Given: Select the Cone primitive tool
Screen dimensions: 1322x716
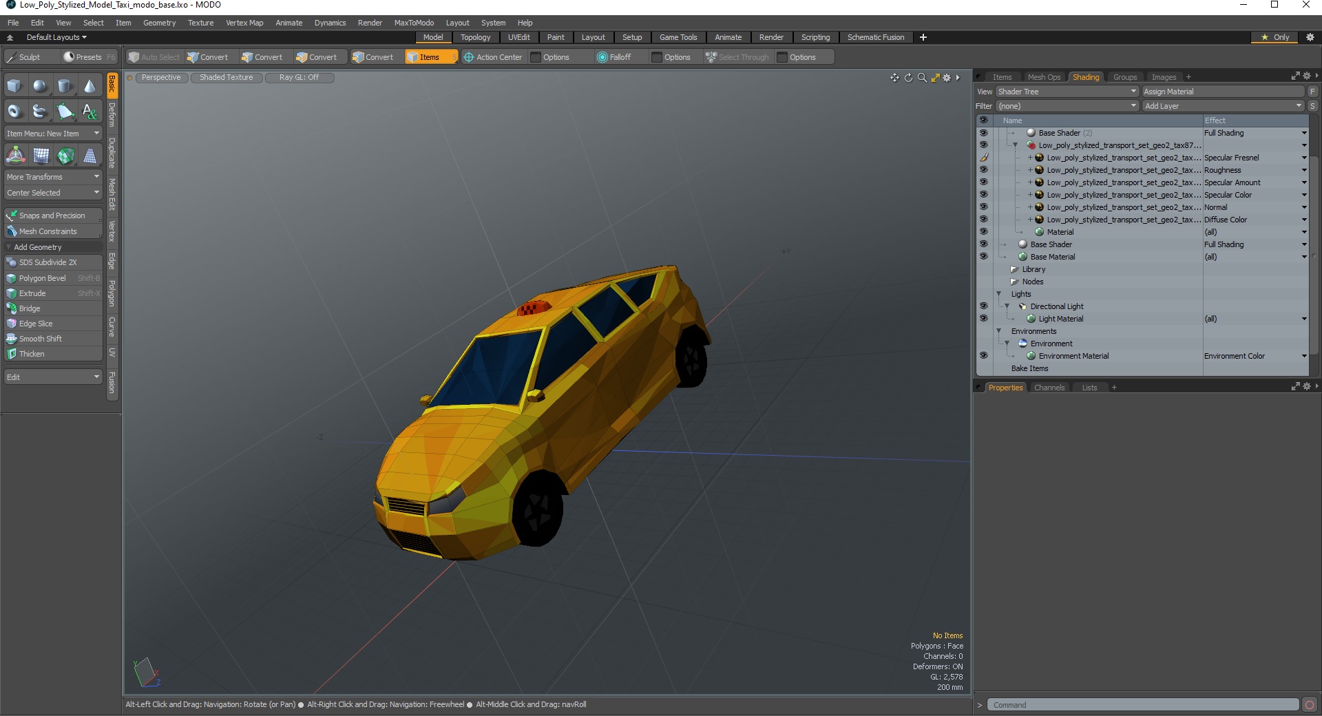Looking at the screenshot, I should 90,86.
